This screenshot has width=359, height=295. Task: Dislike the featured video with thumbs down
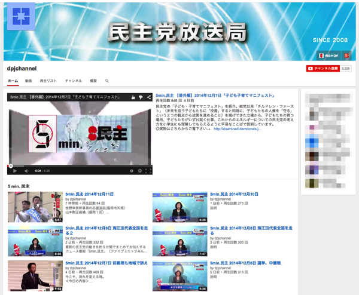pyautogui.click(x=141, y=97)
